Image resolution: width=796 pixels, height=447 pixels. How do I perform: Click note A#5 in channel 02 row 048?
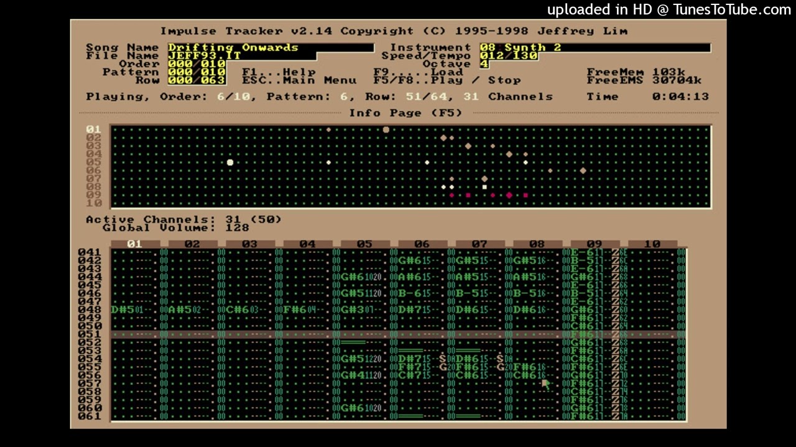180,309
